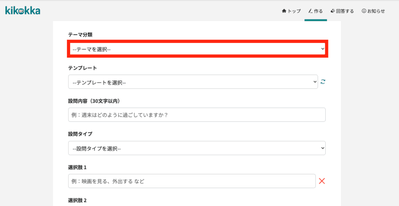Click the megaphone icon beside 回答する
Image resolution: width=399 pixels, height=206 pixels.
333,11
